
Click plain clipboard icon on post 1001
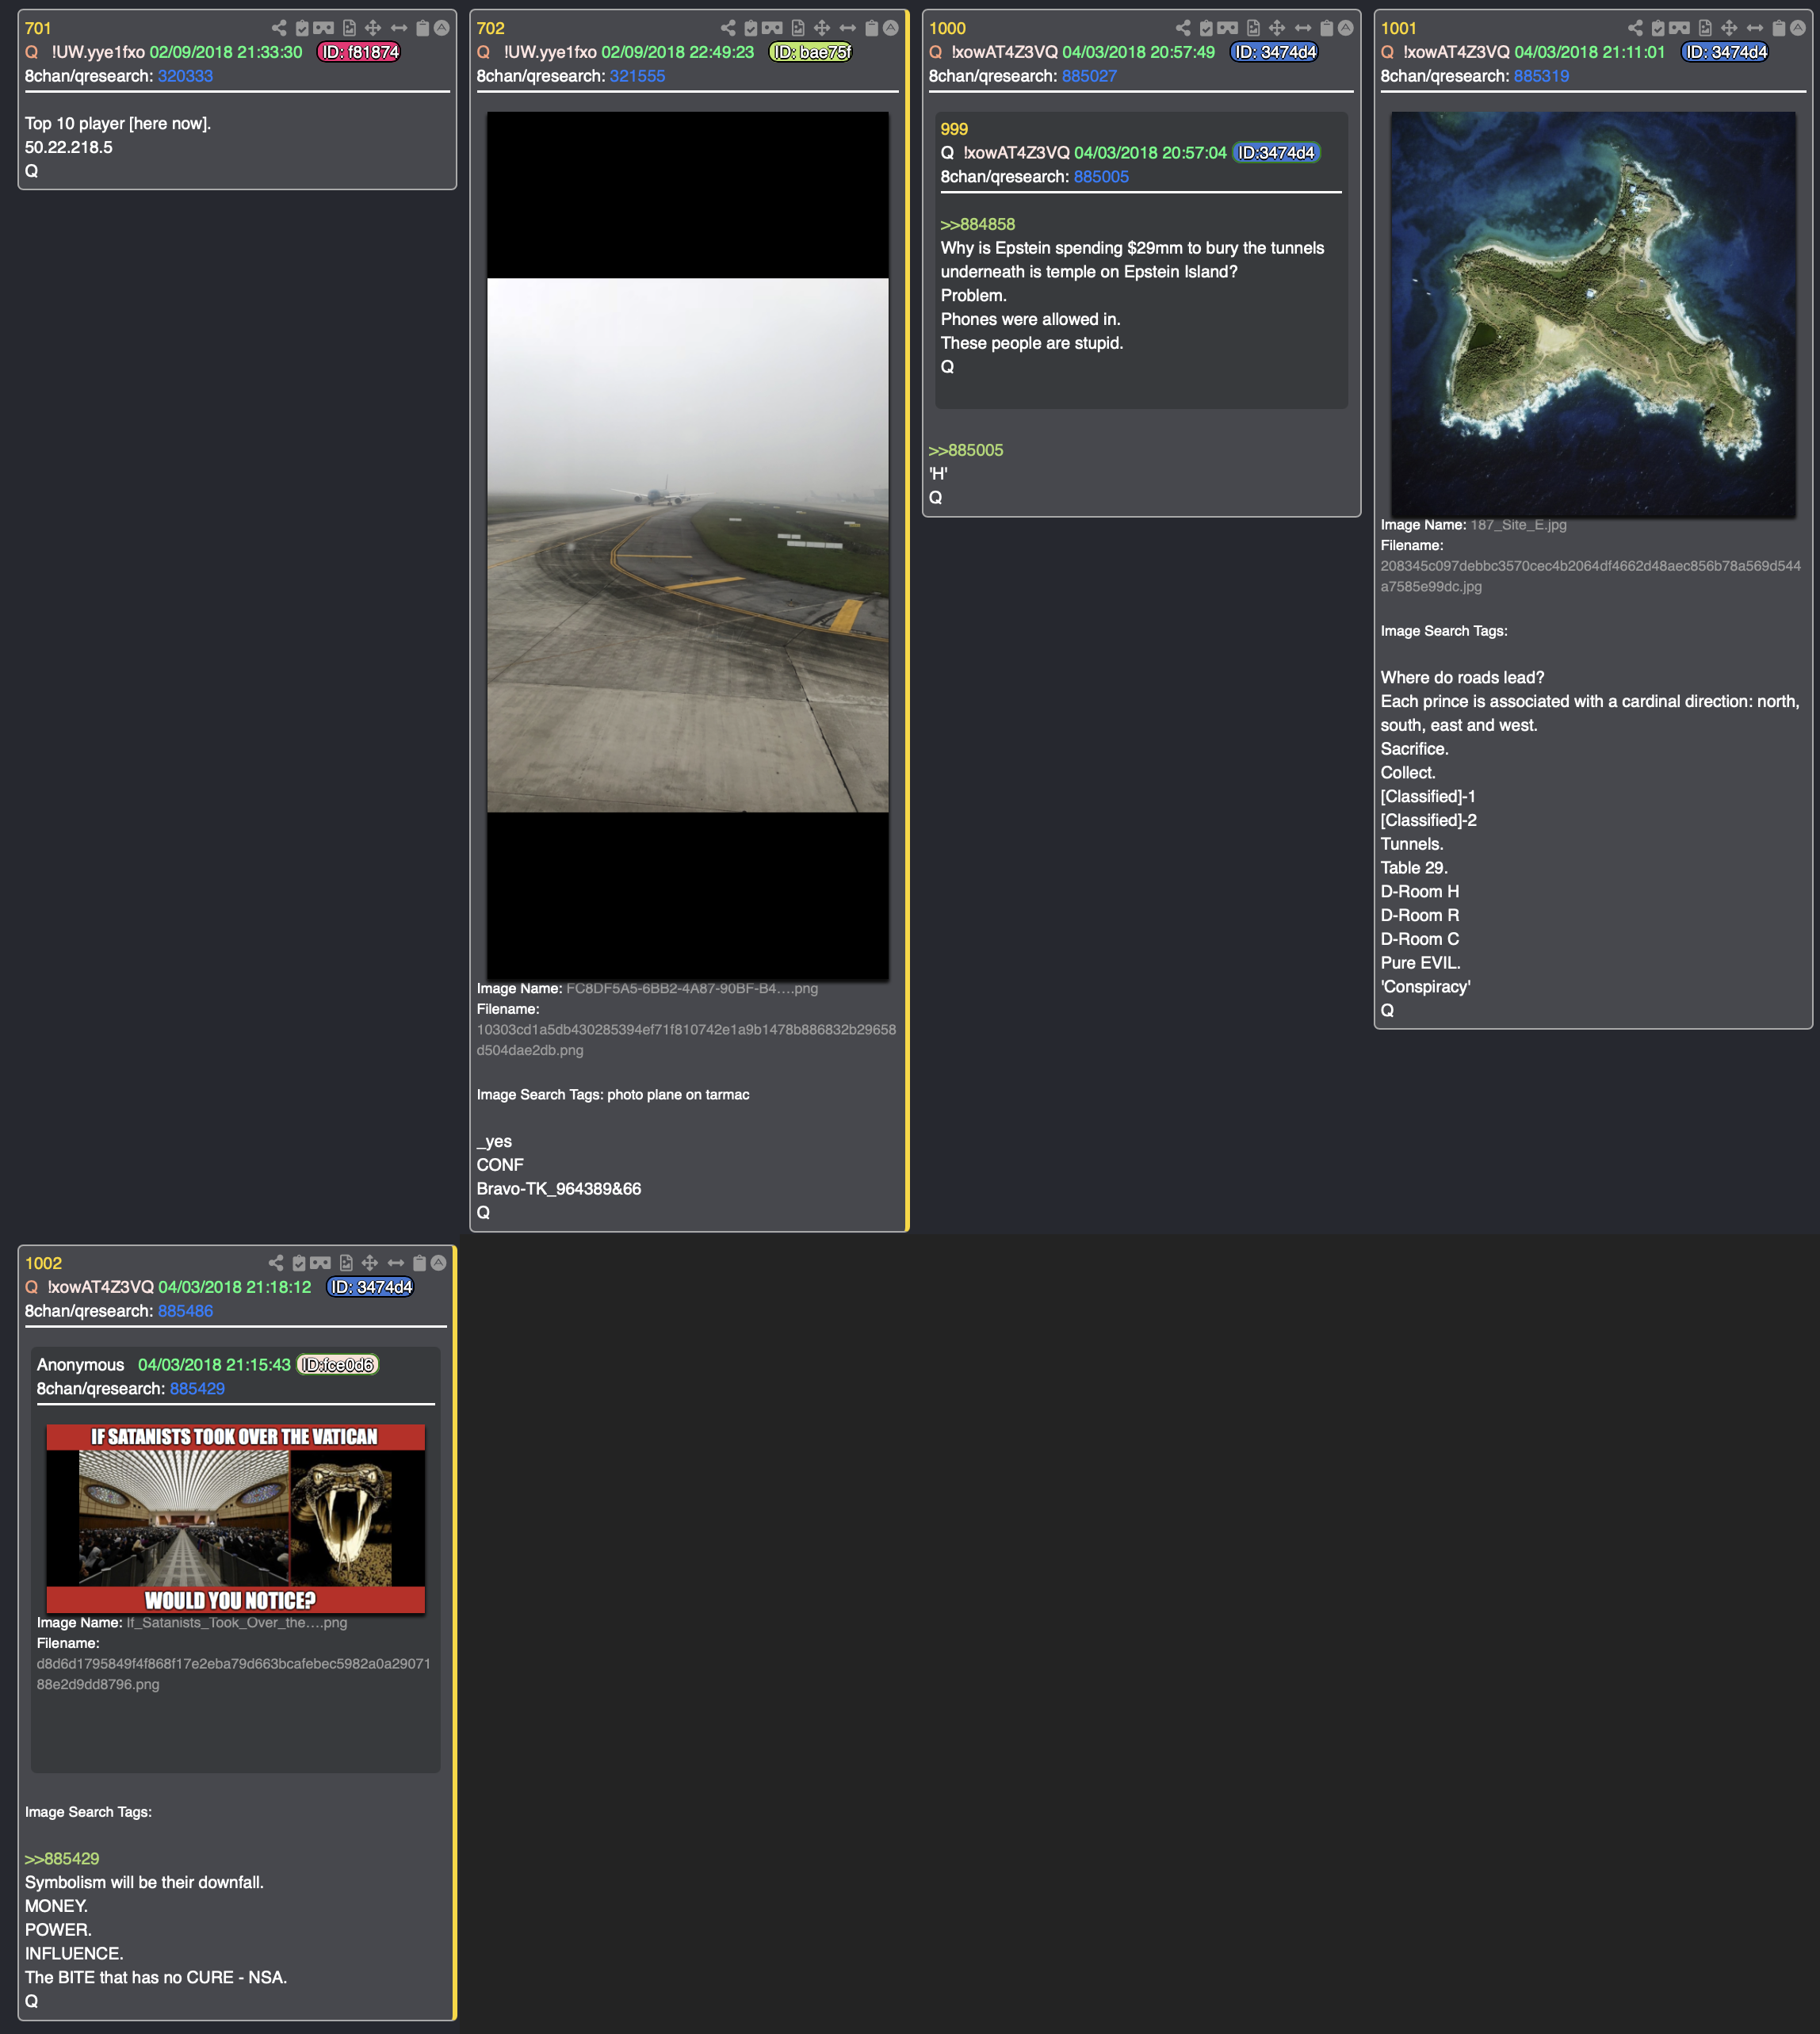pyautogui.click(x=1778, y=28)
